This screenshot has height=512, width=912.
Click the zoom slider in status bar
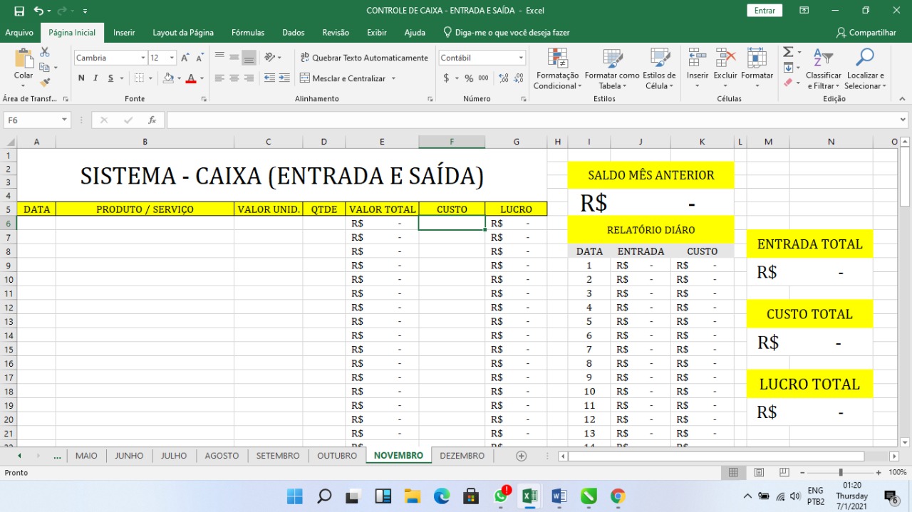(841, 473)
